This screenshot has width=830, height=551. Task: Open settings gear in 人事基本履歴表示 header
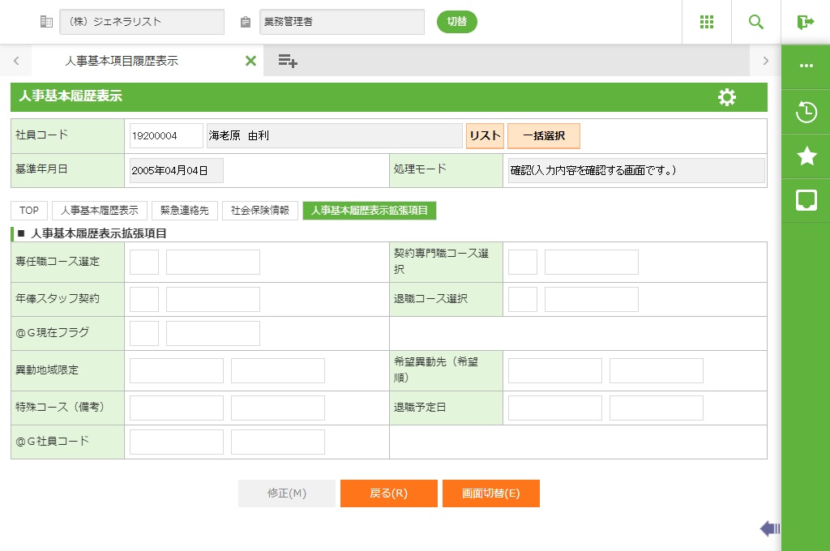(727, 97)
